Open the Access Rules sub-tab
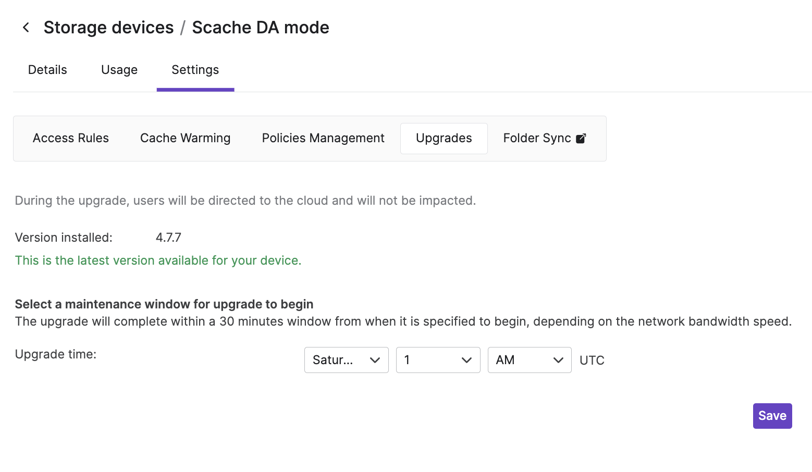 point(71,138)
